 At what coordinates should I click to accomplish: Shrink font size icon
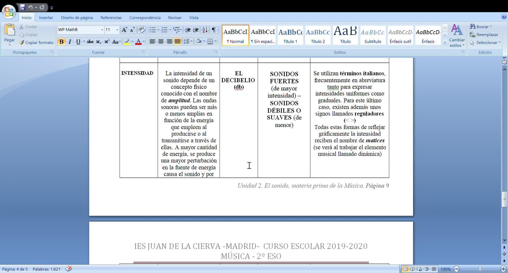(x=132, y=30)
